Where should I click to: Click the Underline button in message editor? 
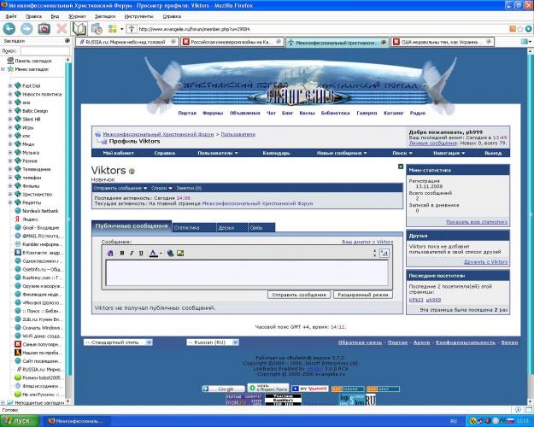coord(142,253)
